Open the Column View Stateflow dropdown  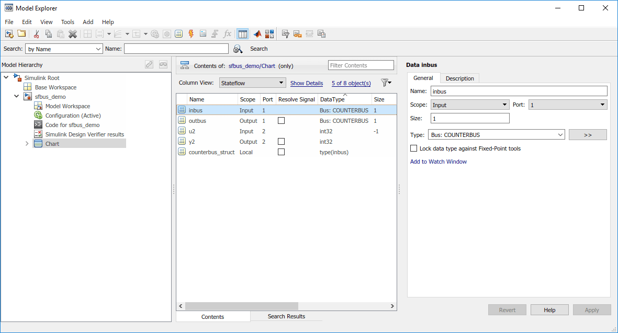point(252,83)
